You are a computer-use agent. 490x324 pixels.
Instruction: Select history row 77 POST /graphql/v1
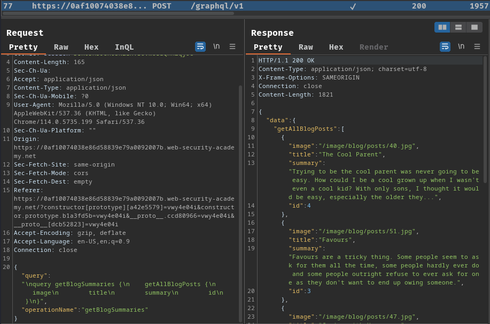(245, 6)
